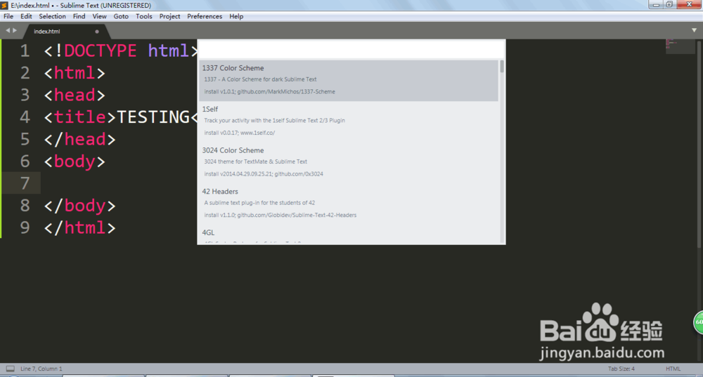
Task: Click the title tag on line 4
Action: click(x=80, y=117)
